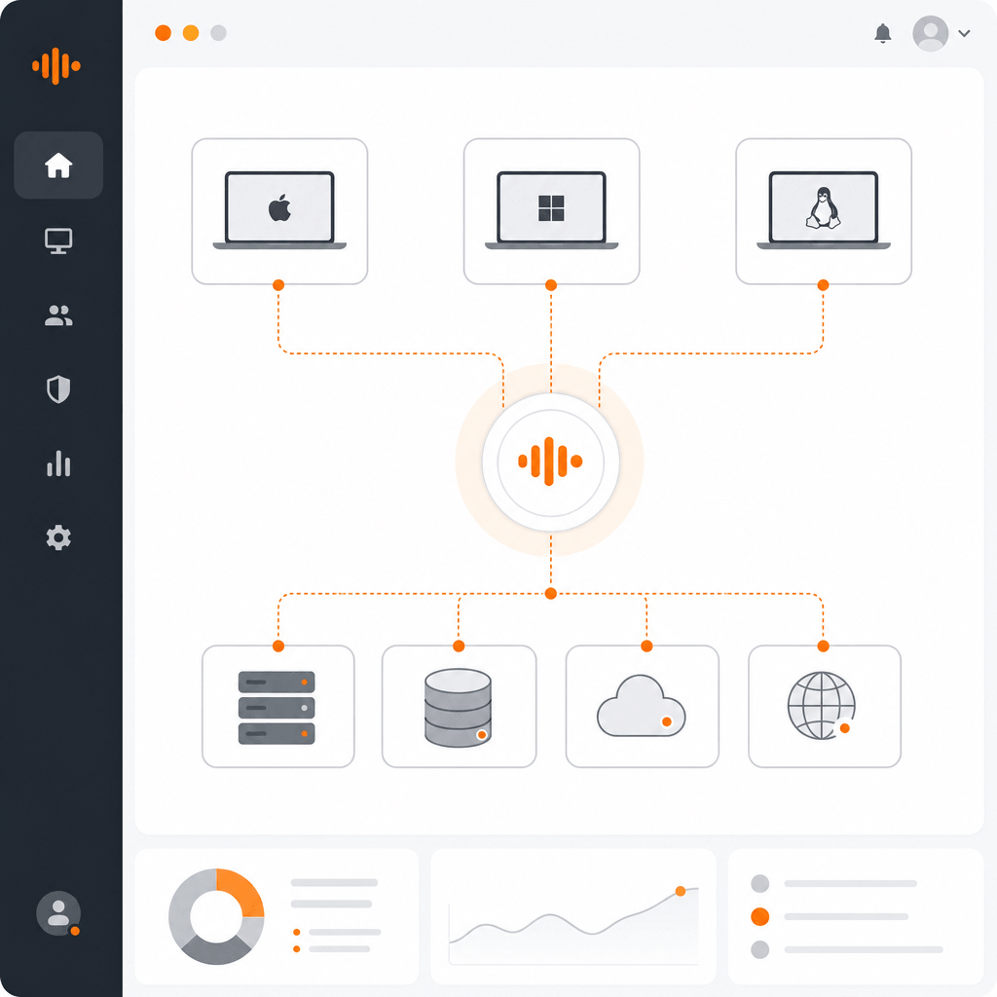Click the central orange waveform hub

pos(551,462)
